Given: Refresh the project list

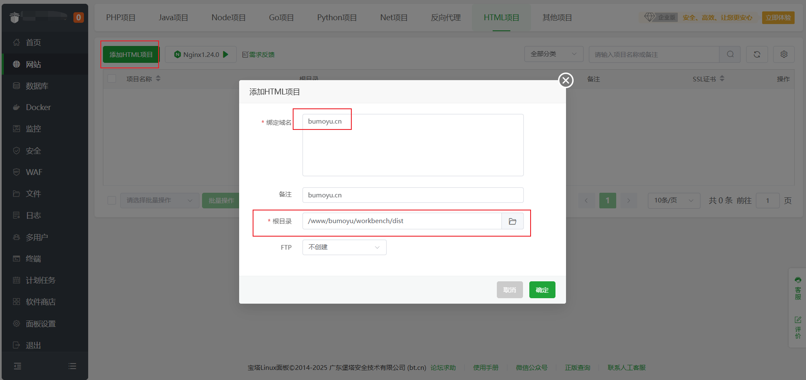Looking at the screenshot, I should click(757, 54).
